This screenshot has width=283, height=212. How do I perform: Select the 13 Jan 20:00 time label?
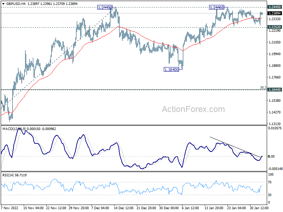[x=214, y=208]
